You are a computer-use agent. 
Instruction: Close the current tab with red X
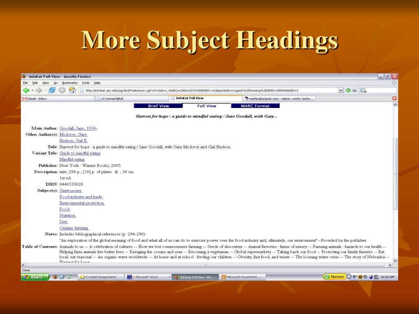394,98
